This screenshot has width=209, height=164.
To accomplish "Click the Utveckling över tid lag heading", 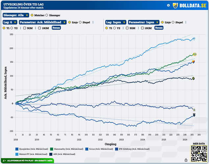I will click(24, 4).
